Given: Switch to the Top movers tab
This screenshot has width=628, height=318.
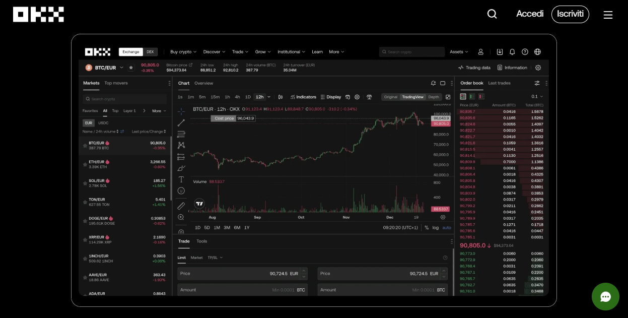Looking at the screenshot, I should pos(116,83).
